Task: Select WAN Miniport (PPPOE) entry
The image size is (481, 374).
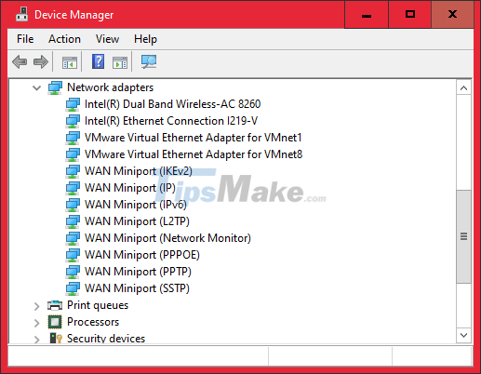Action: coord(142,255)
